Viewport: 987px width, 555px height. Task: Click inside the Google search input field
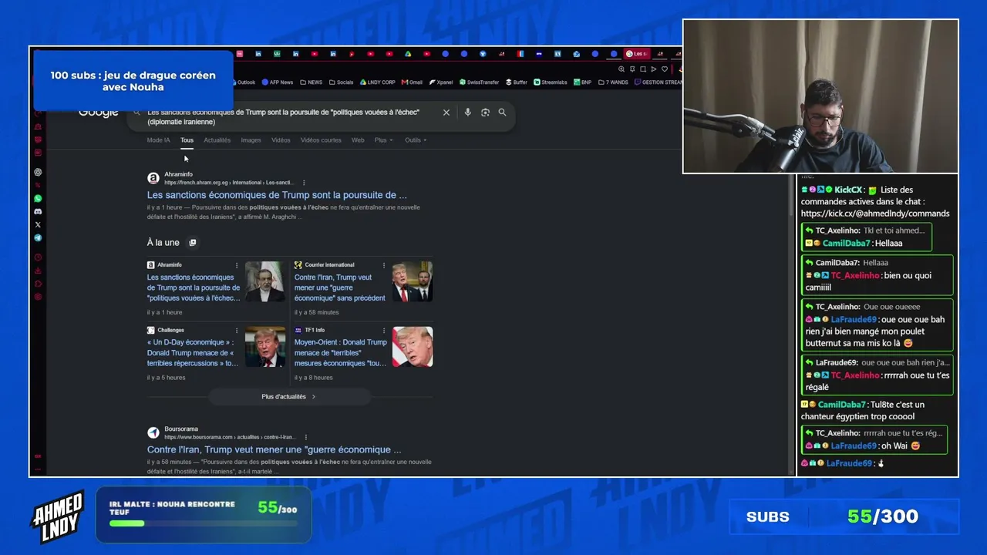click(x=289, y=116)
